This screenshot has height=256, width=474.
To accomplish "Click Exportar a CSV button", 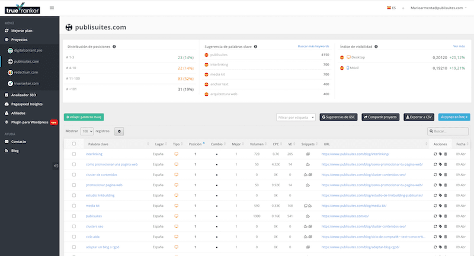I will click(419, 117).
